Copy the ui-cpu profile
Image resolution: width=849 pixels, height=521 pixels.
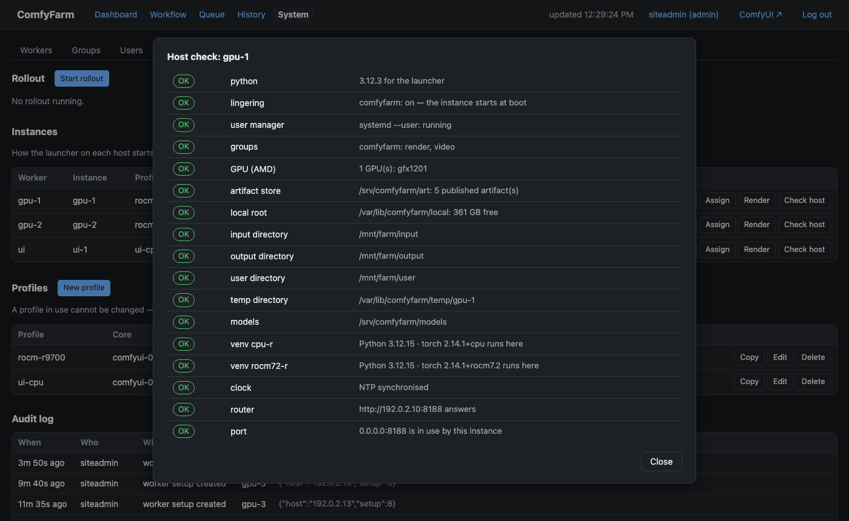click(x=750, y=382)
